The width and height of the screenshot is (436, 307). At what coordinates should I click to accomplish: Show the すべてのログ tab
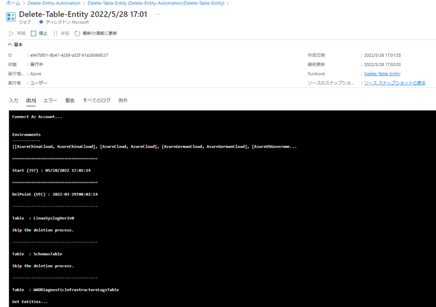[97, 100]
